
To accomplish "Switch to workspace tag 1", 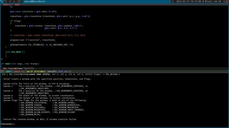I will [2, 1].
